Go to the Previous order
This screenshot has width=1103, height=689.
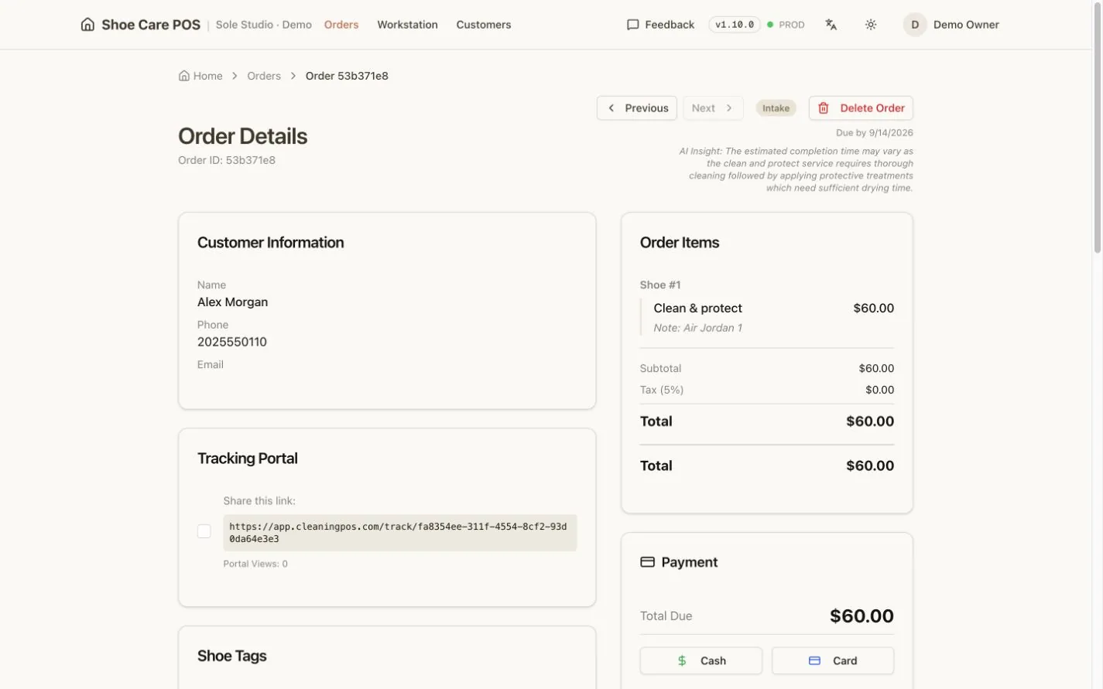(637, 108)
